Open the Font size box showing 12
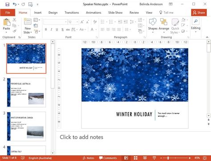 click(x=73, y=22)
